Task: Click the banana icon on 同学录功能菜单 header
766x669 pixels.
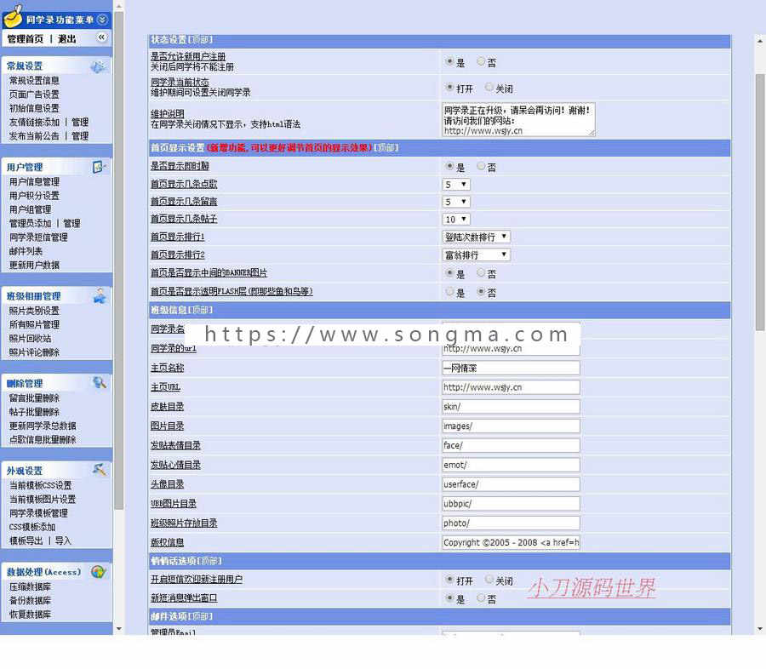Action: click(13, 17)
